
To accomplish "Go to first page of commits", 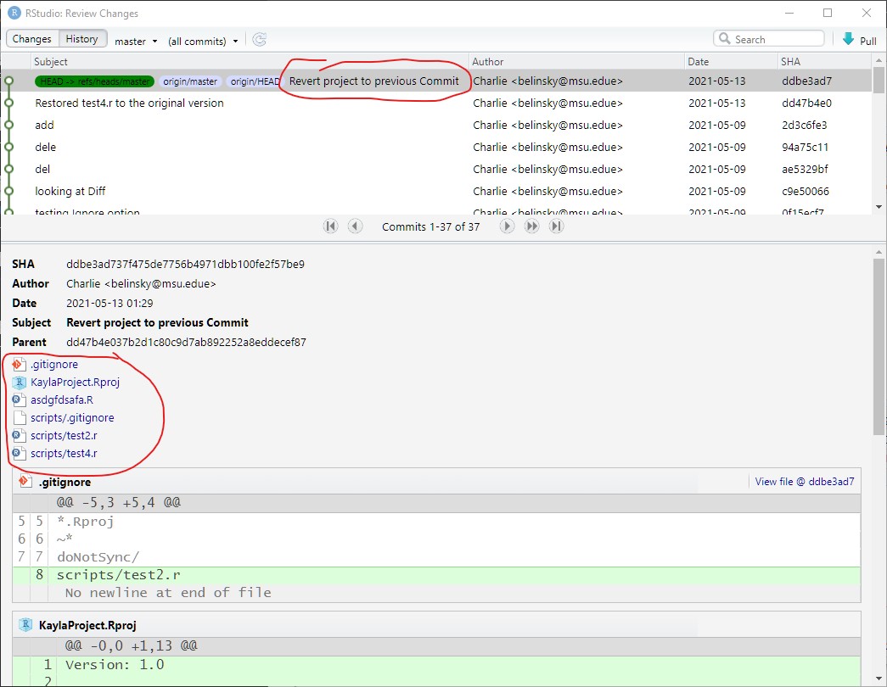I will [330, 226].
